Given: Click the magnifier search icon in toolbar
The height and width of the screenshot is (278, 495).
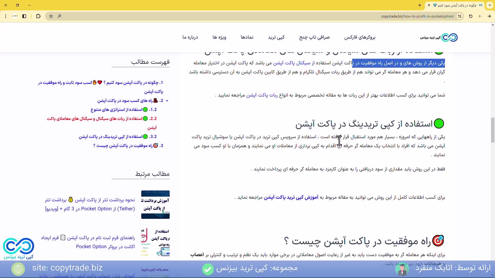Looking at the screenshot, I should (59, 16).
